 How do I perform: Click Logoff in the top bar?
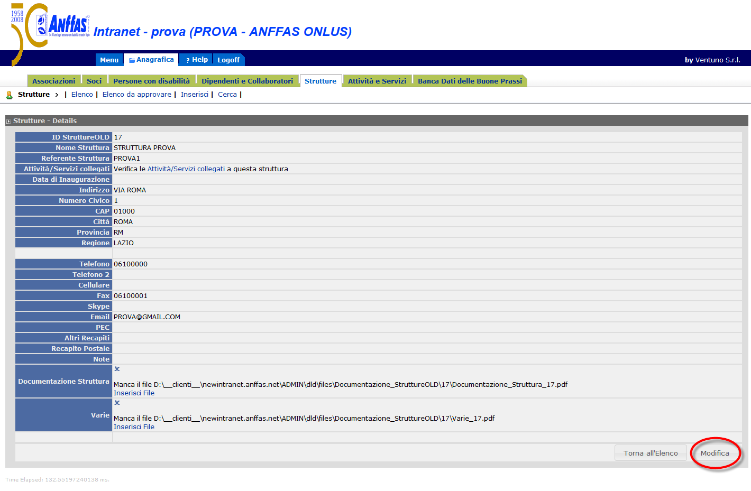(x=228, y=60)
